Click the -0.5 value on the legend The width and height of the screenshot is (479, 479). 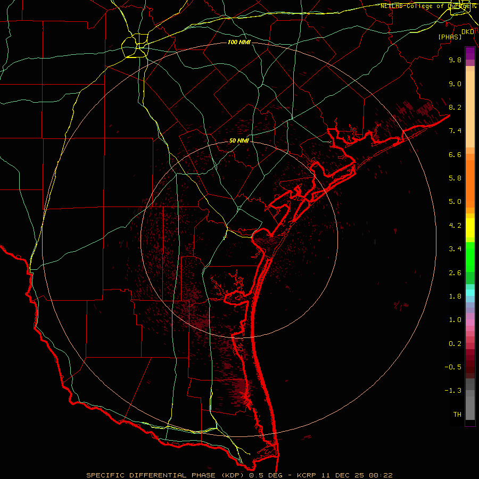coord(453,367)
